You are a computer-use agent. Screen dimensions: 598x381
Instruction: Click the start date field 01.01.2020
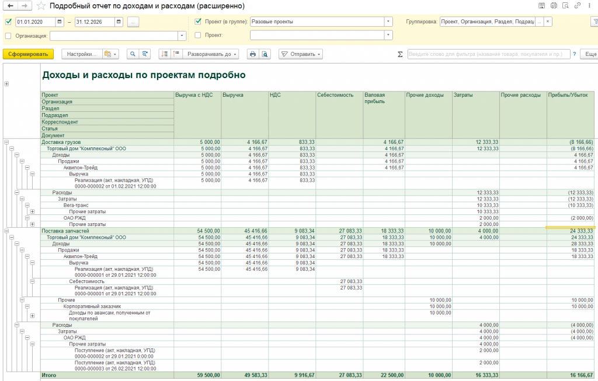(x=36, y=22)
